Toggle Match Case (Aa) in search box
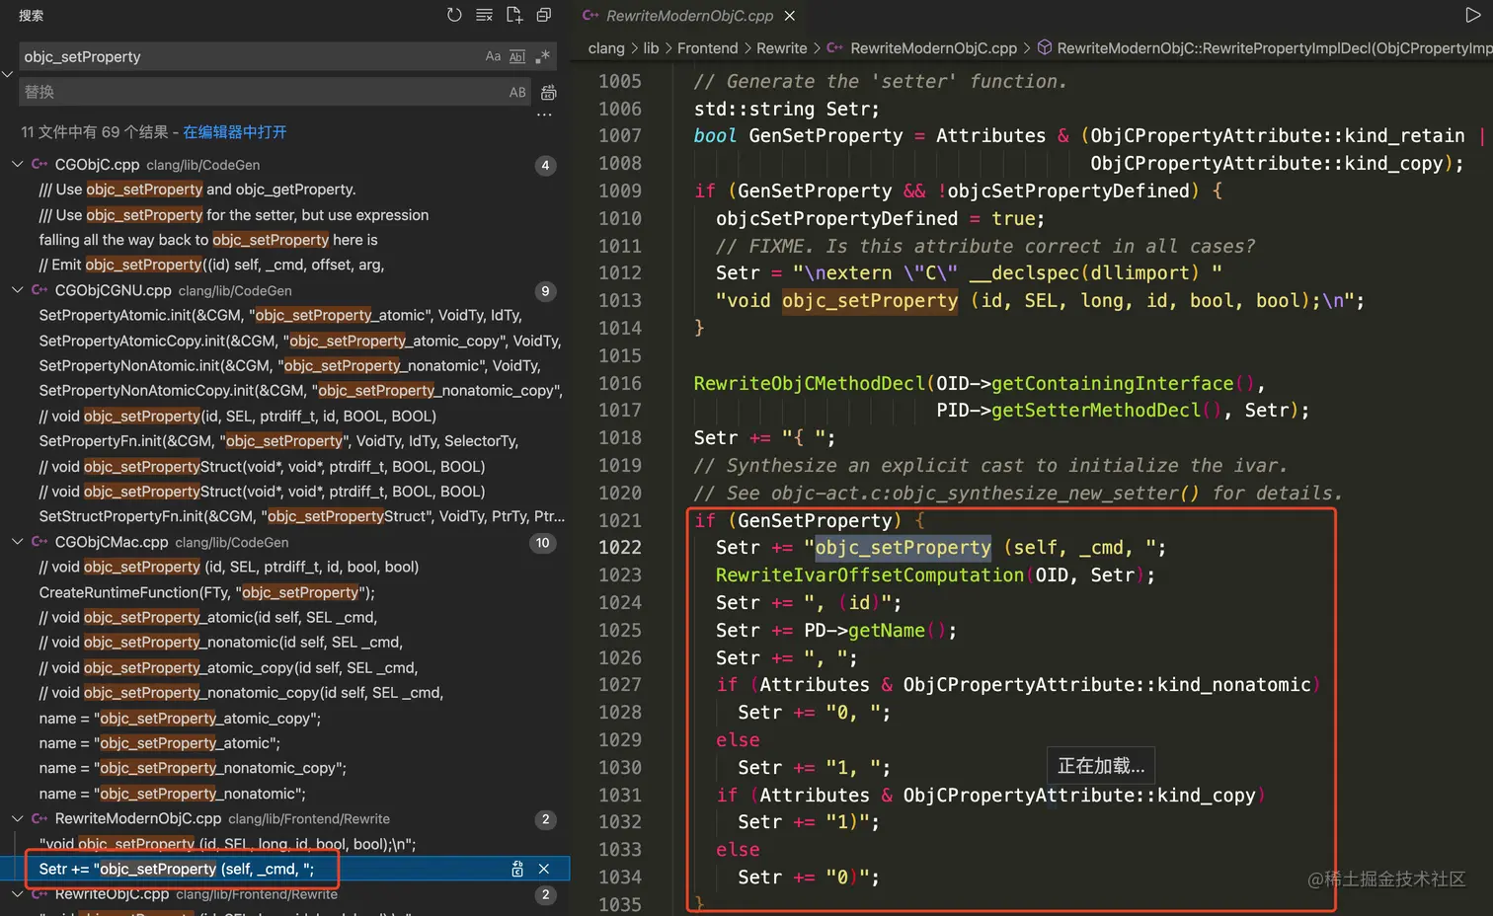The height and width of the screenshot is (916, 1493). 493,56
